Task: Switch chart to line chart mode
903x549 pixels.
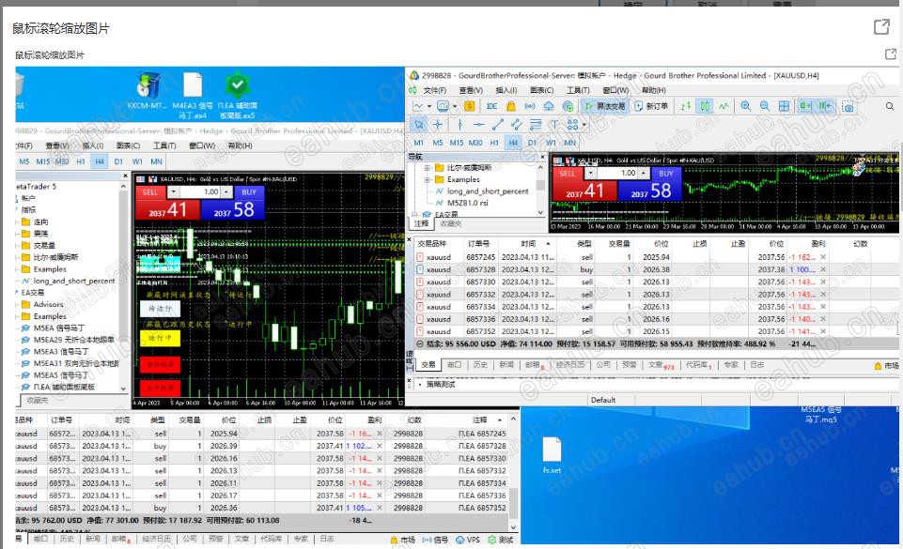Action: coord(724,106)
